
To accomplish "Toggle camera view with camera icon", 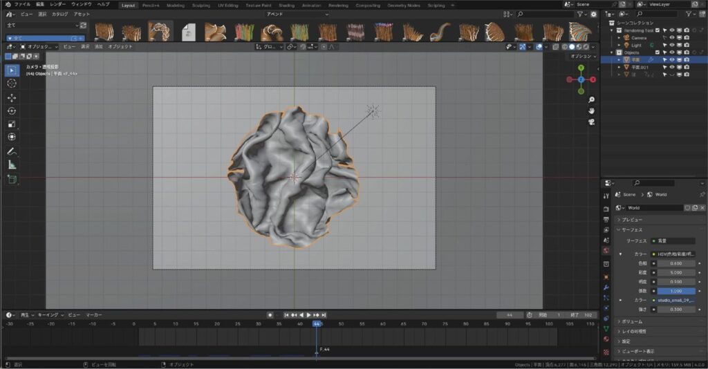I will [592, 122].
